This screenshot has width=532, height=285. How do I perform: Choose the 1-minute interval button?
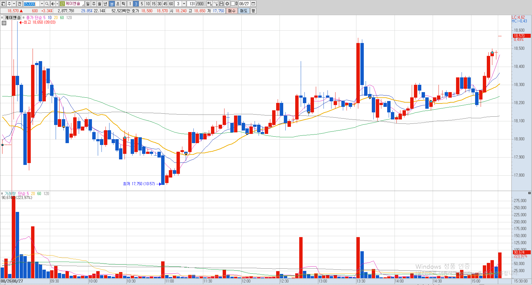(130, 4)
